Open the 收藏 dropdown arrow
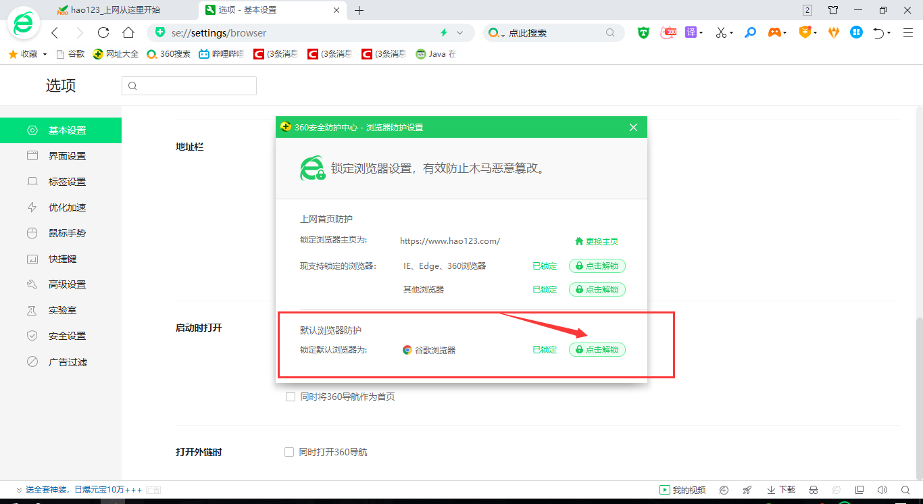This screenshot has width=923, height=504. point(43,53)
